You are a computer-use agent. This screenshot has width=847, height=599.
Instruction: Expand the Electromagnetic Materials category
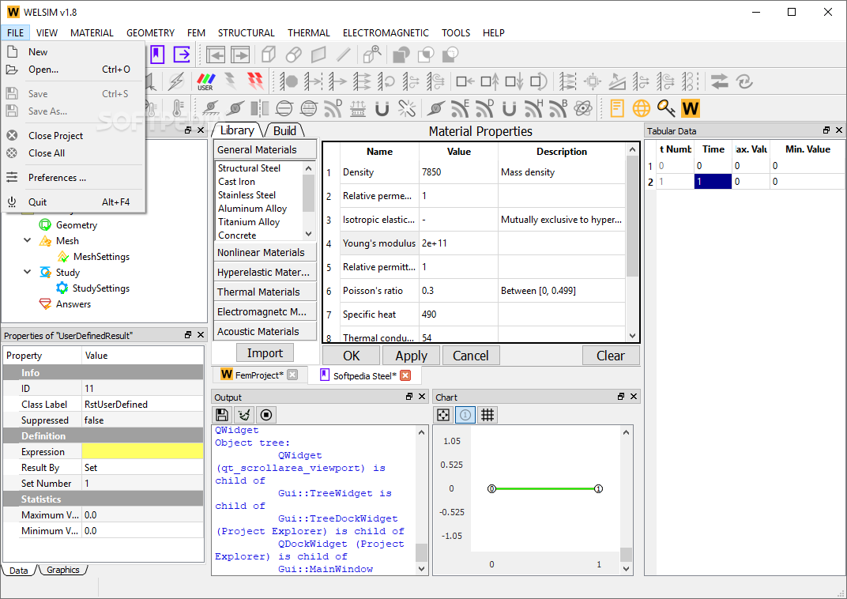click(265, 311)
